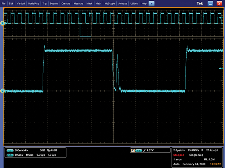The image size is (225, 168).
Task: Select the Z1C2 zoom badge
Action: click(10, 154)
